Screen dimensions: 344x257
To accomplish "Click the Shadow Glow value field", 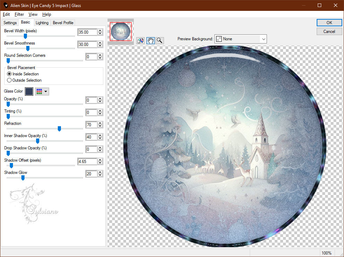I will pos(91,174).
